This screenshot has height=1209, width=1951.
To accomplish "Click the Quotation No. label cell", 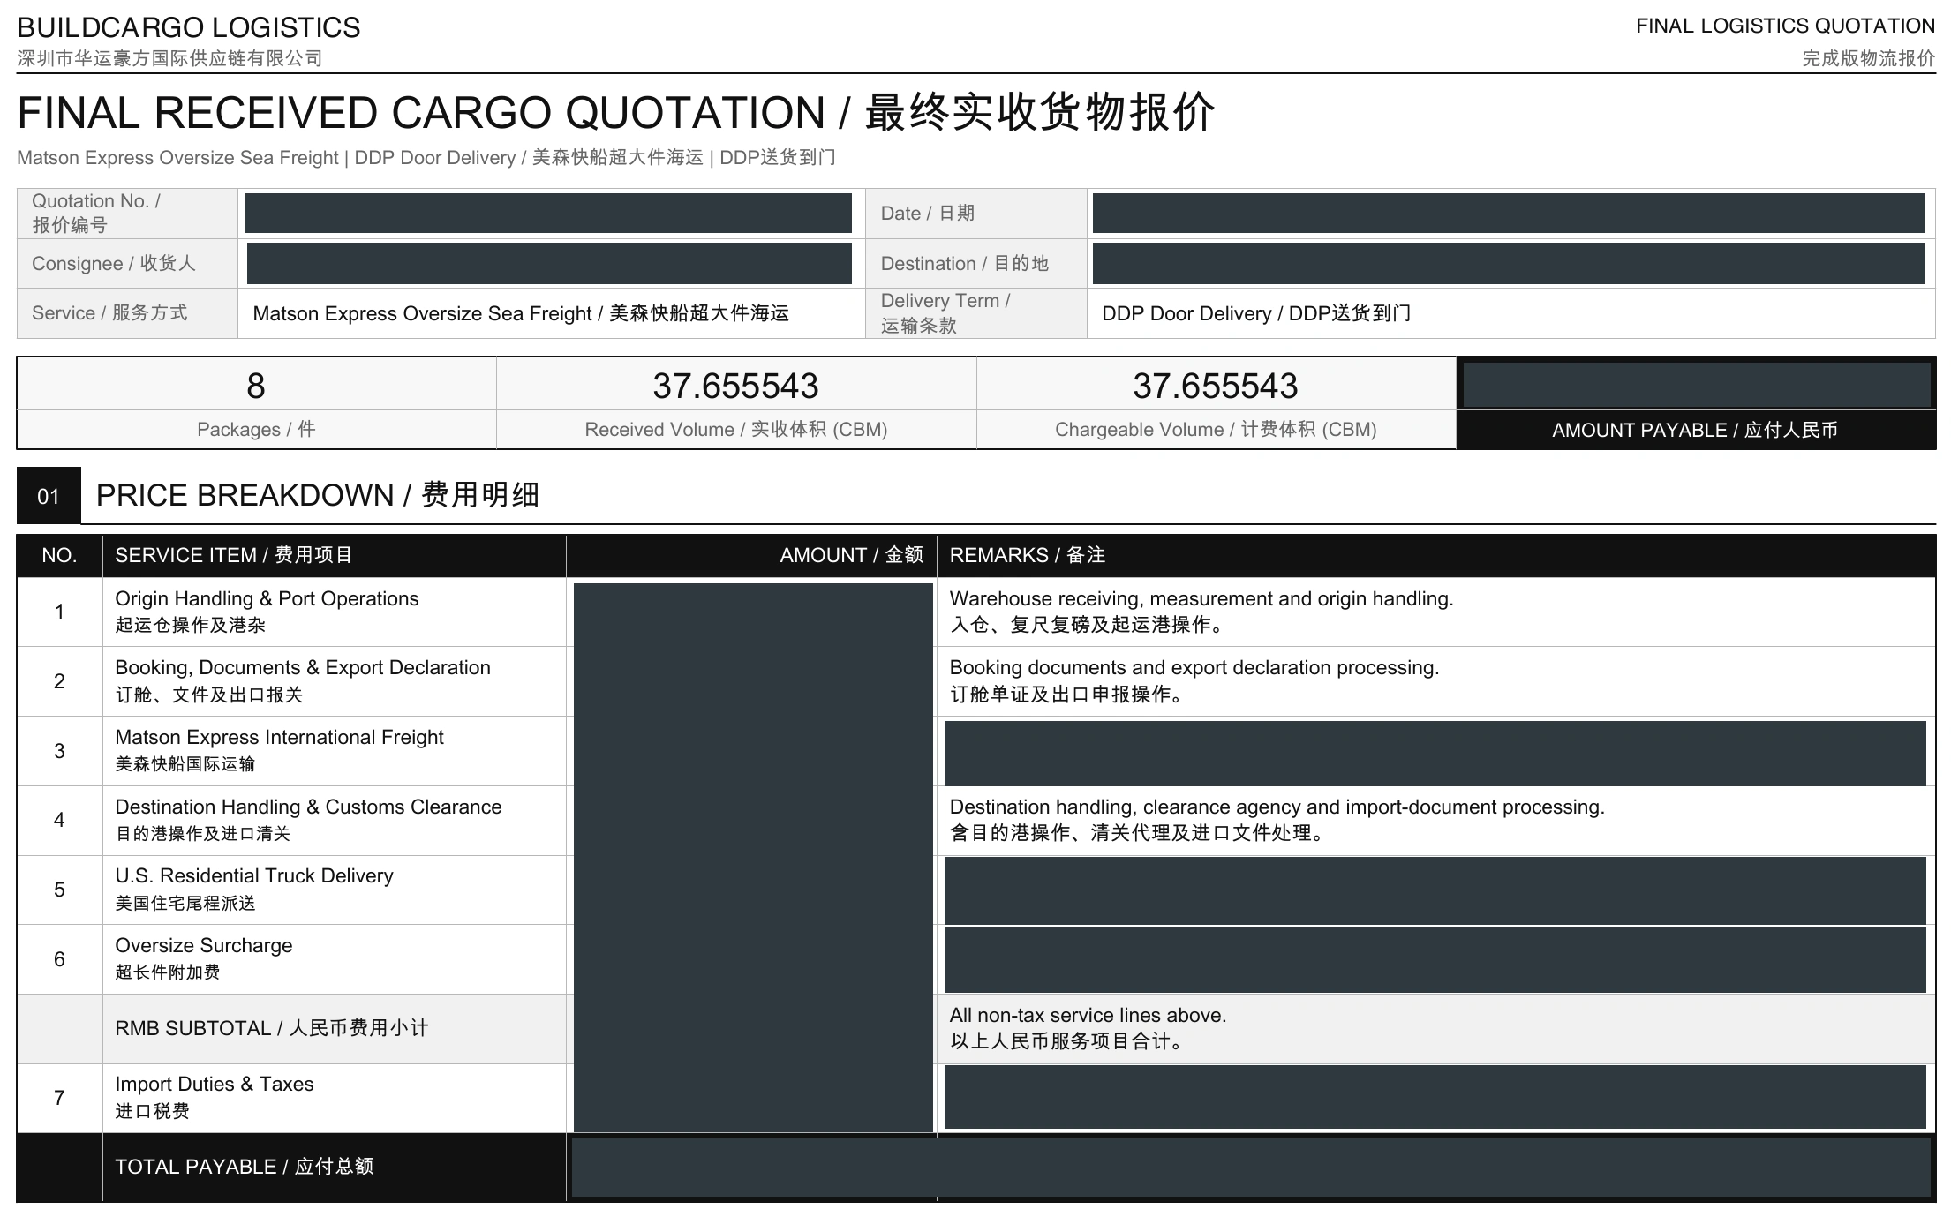I will [x=127, y=213].
